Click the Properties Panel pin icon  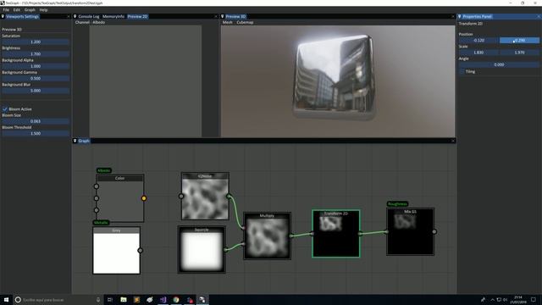pos(459,16)
